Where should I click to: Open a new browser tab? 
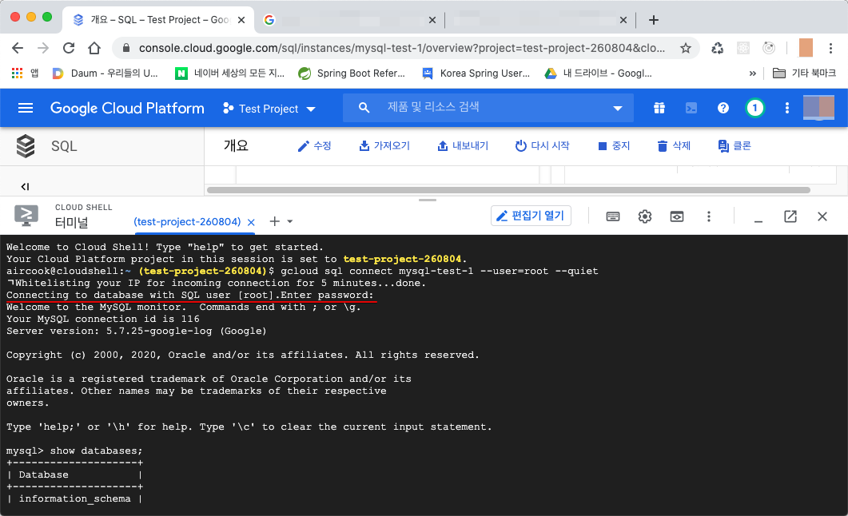[653, 20]
